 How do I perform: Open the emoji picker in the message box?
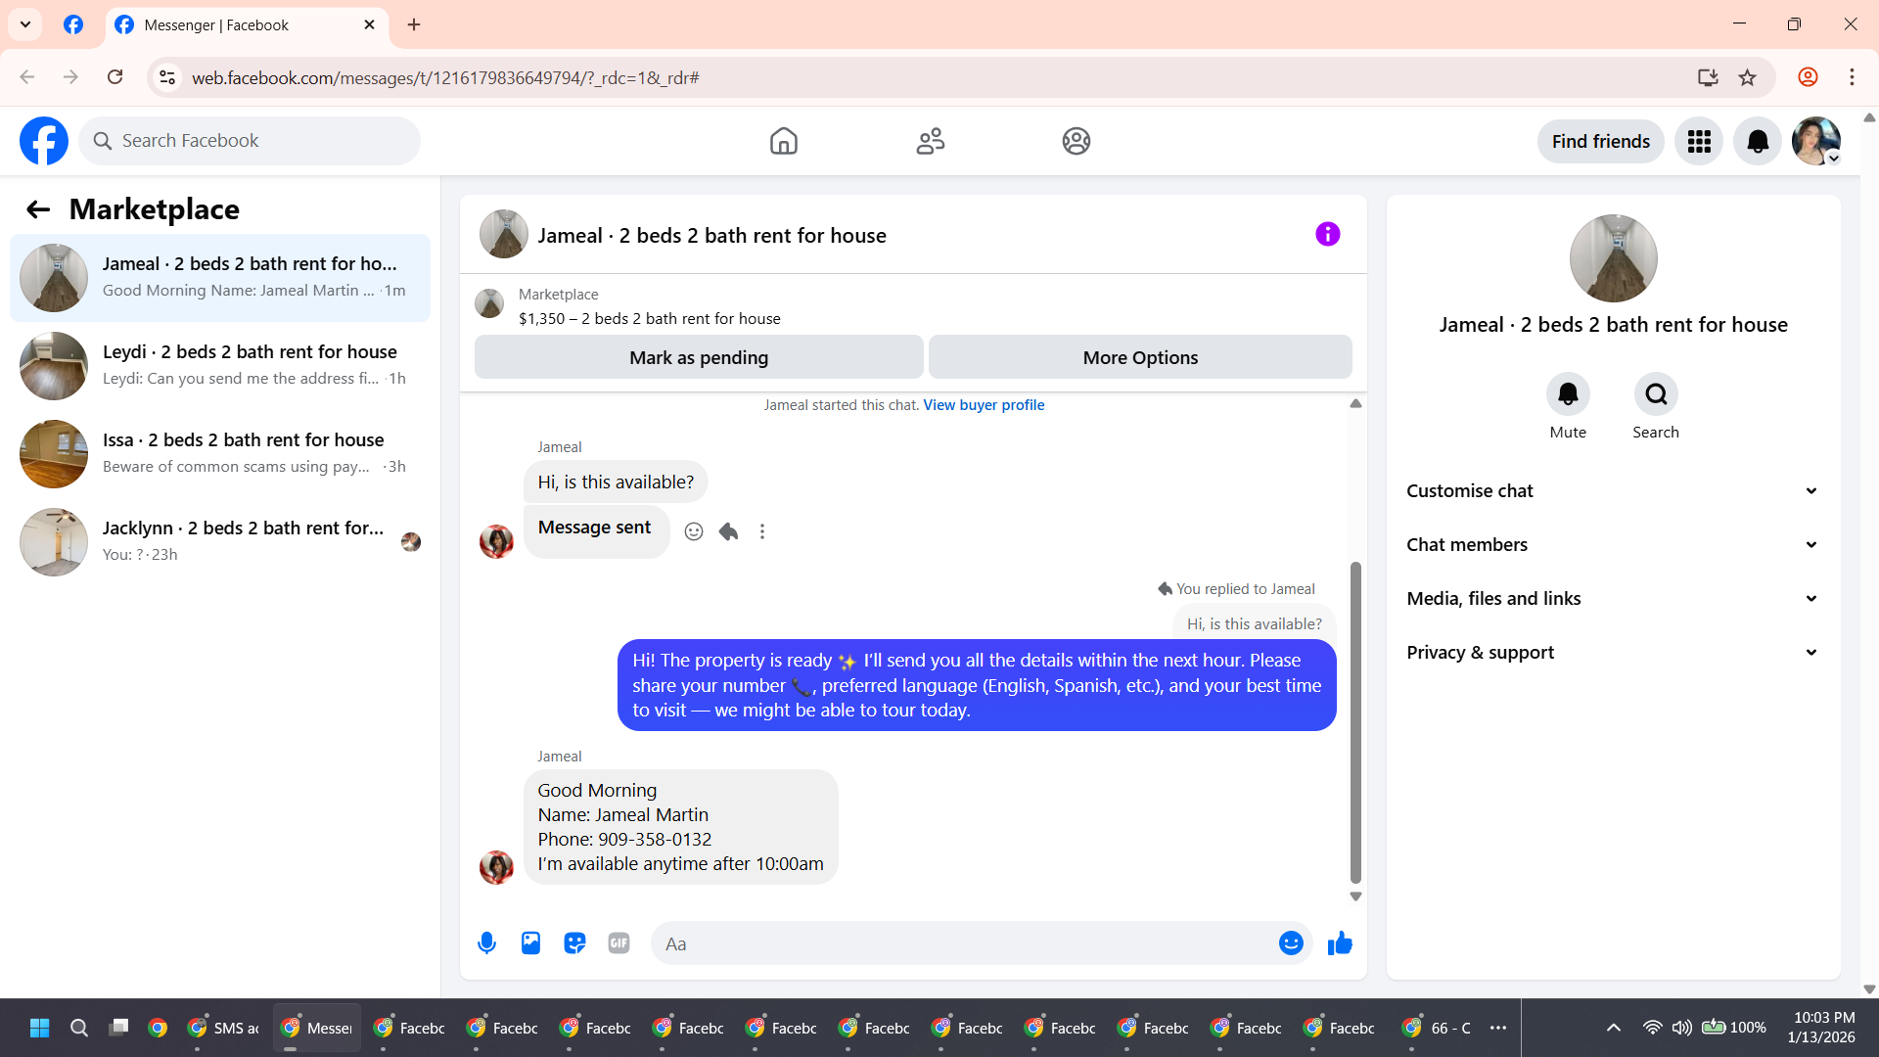pos(1291,943)
